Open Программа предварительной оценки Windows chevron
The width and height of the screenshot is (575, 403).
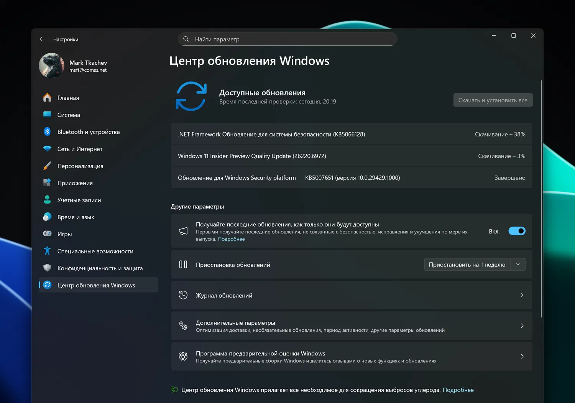[x=522, y=356]
